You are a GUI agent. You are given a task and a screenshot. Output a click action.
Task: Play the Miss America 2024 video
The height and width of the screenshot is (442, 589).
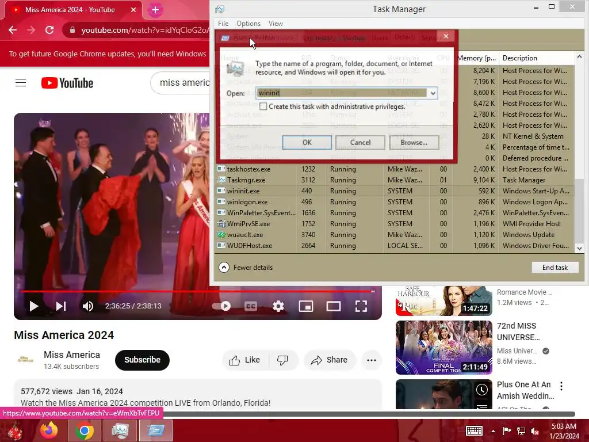[34, 306]
